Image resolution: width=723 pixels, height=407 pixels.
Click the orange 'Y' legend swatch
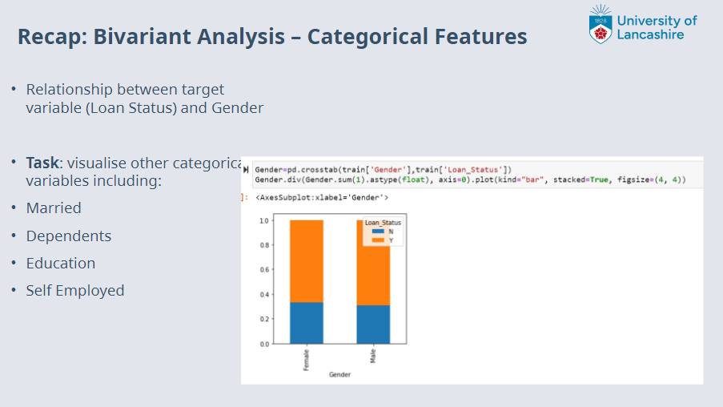378,240
